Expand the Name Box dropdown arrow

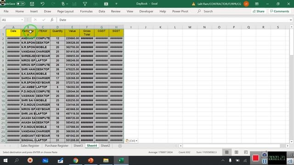click(x=22, y=20)
